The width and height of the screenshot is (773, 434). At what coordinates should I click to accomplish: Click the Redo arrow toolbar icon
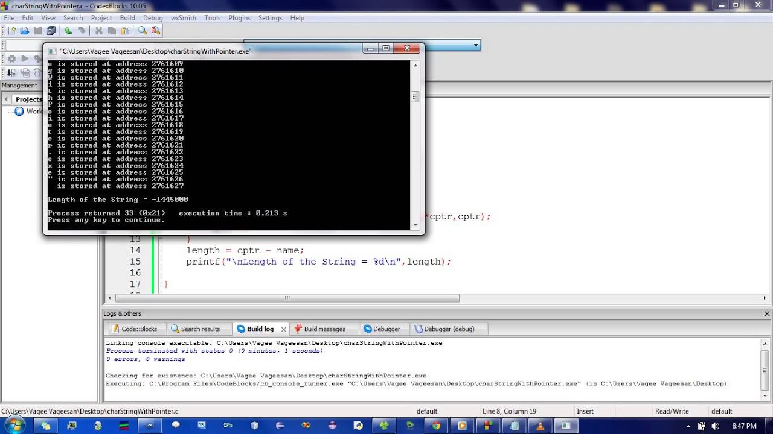click(x=81, y=30)
